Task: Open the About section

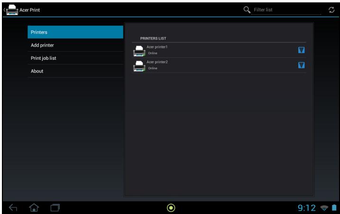Action: click(75, 71)
